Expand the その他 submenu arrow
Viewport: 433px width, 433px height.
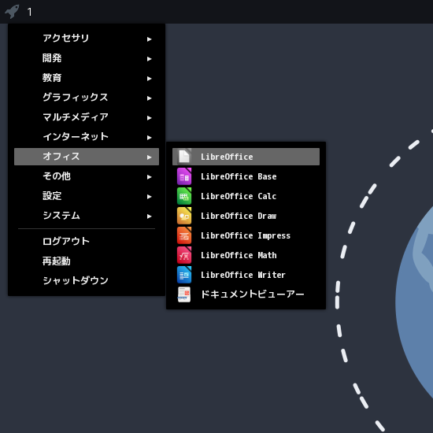pos(149,176)
